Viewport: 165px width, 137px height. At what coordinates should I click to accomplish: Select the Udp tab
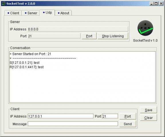pos(47,13)
